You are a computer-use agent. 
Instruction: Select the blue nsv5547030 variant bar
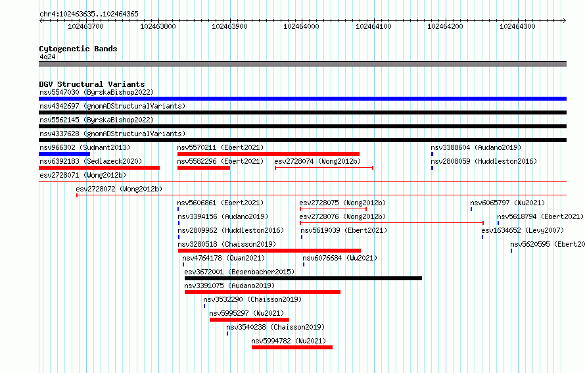[x=302, y=99]
